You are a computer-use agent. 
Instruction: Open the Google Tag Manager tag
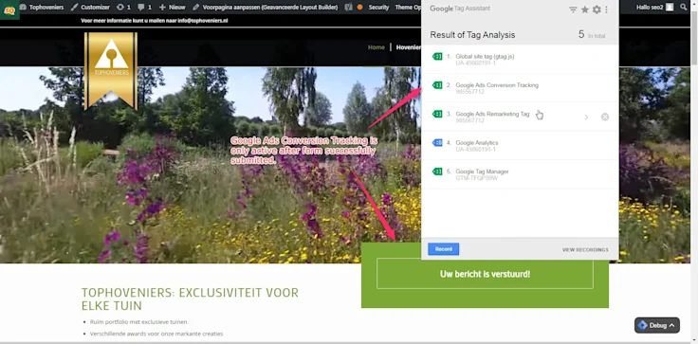point(520,174)
